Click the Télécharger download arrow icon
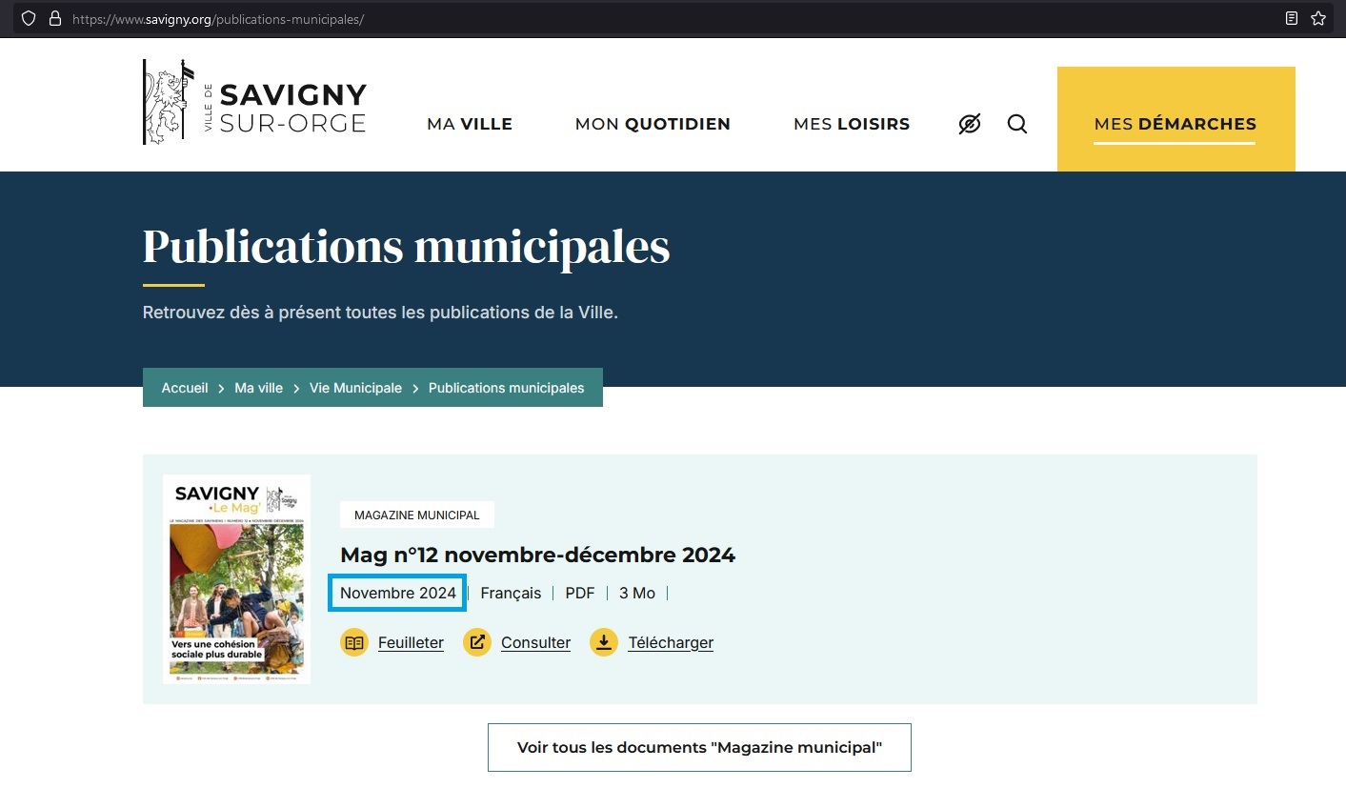This screenshot has width=1346, height=788. (x=604, y=642)
